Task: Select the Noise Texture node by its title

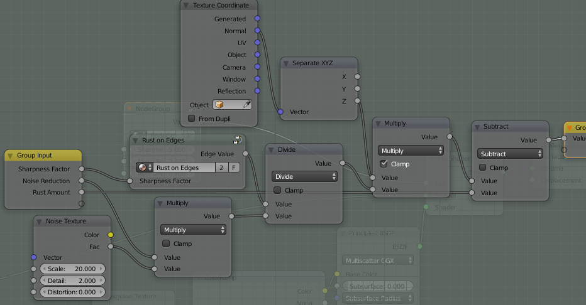Action: click(x=66, y=221)
